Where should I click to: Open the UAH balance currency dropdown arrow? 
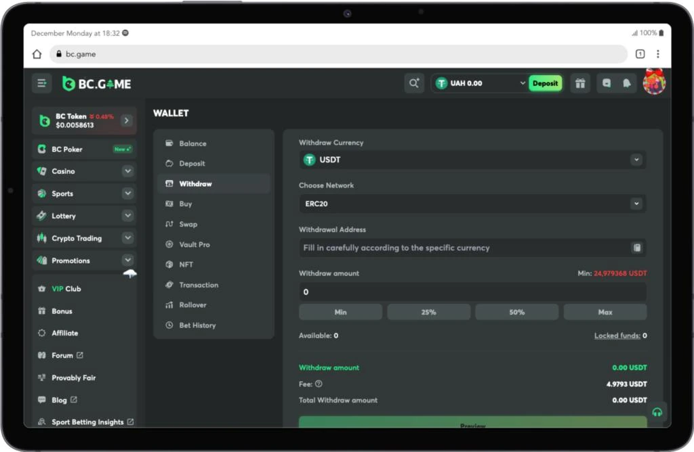[523, 83]
